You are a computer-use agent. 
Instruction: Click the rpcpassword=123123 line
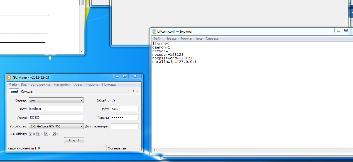pos(172,58)
